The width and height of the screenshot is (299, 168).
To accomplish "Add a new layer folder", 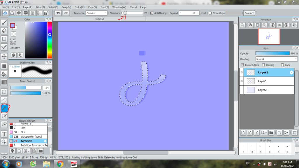I will pyautogui.click(x=271, y=132).
